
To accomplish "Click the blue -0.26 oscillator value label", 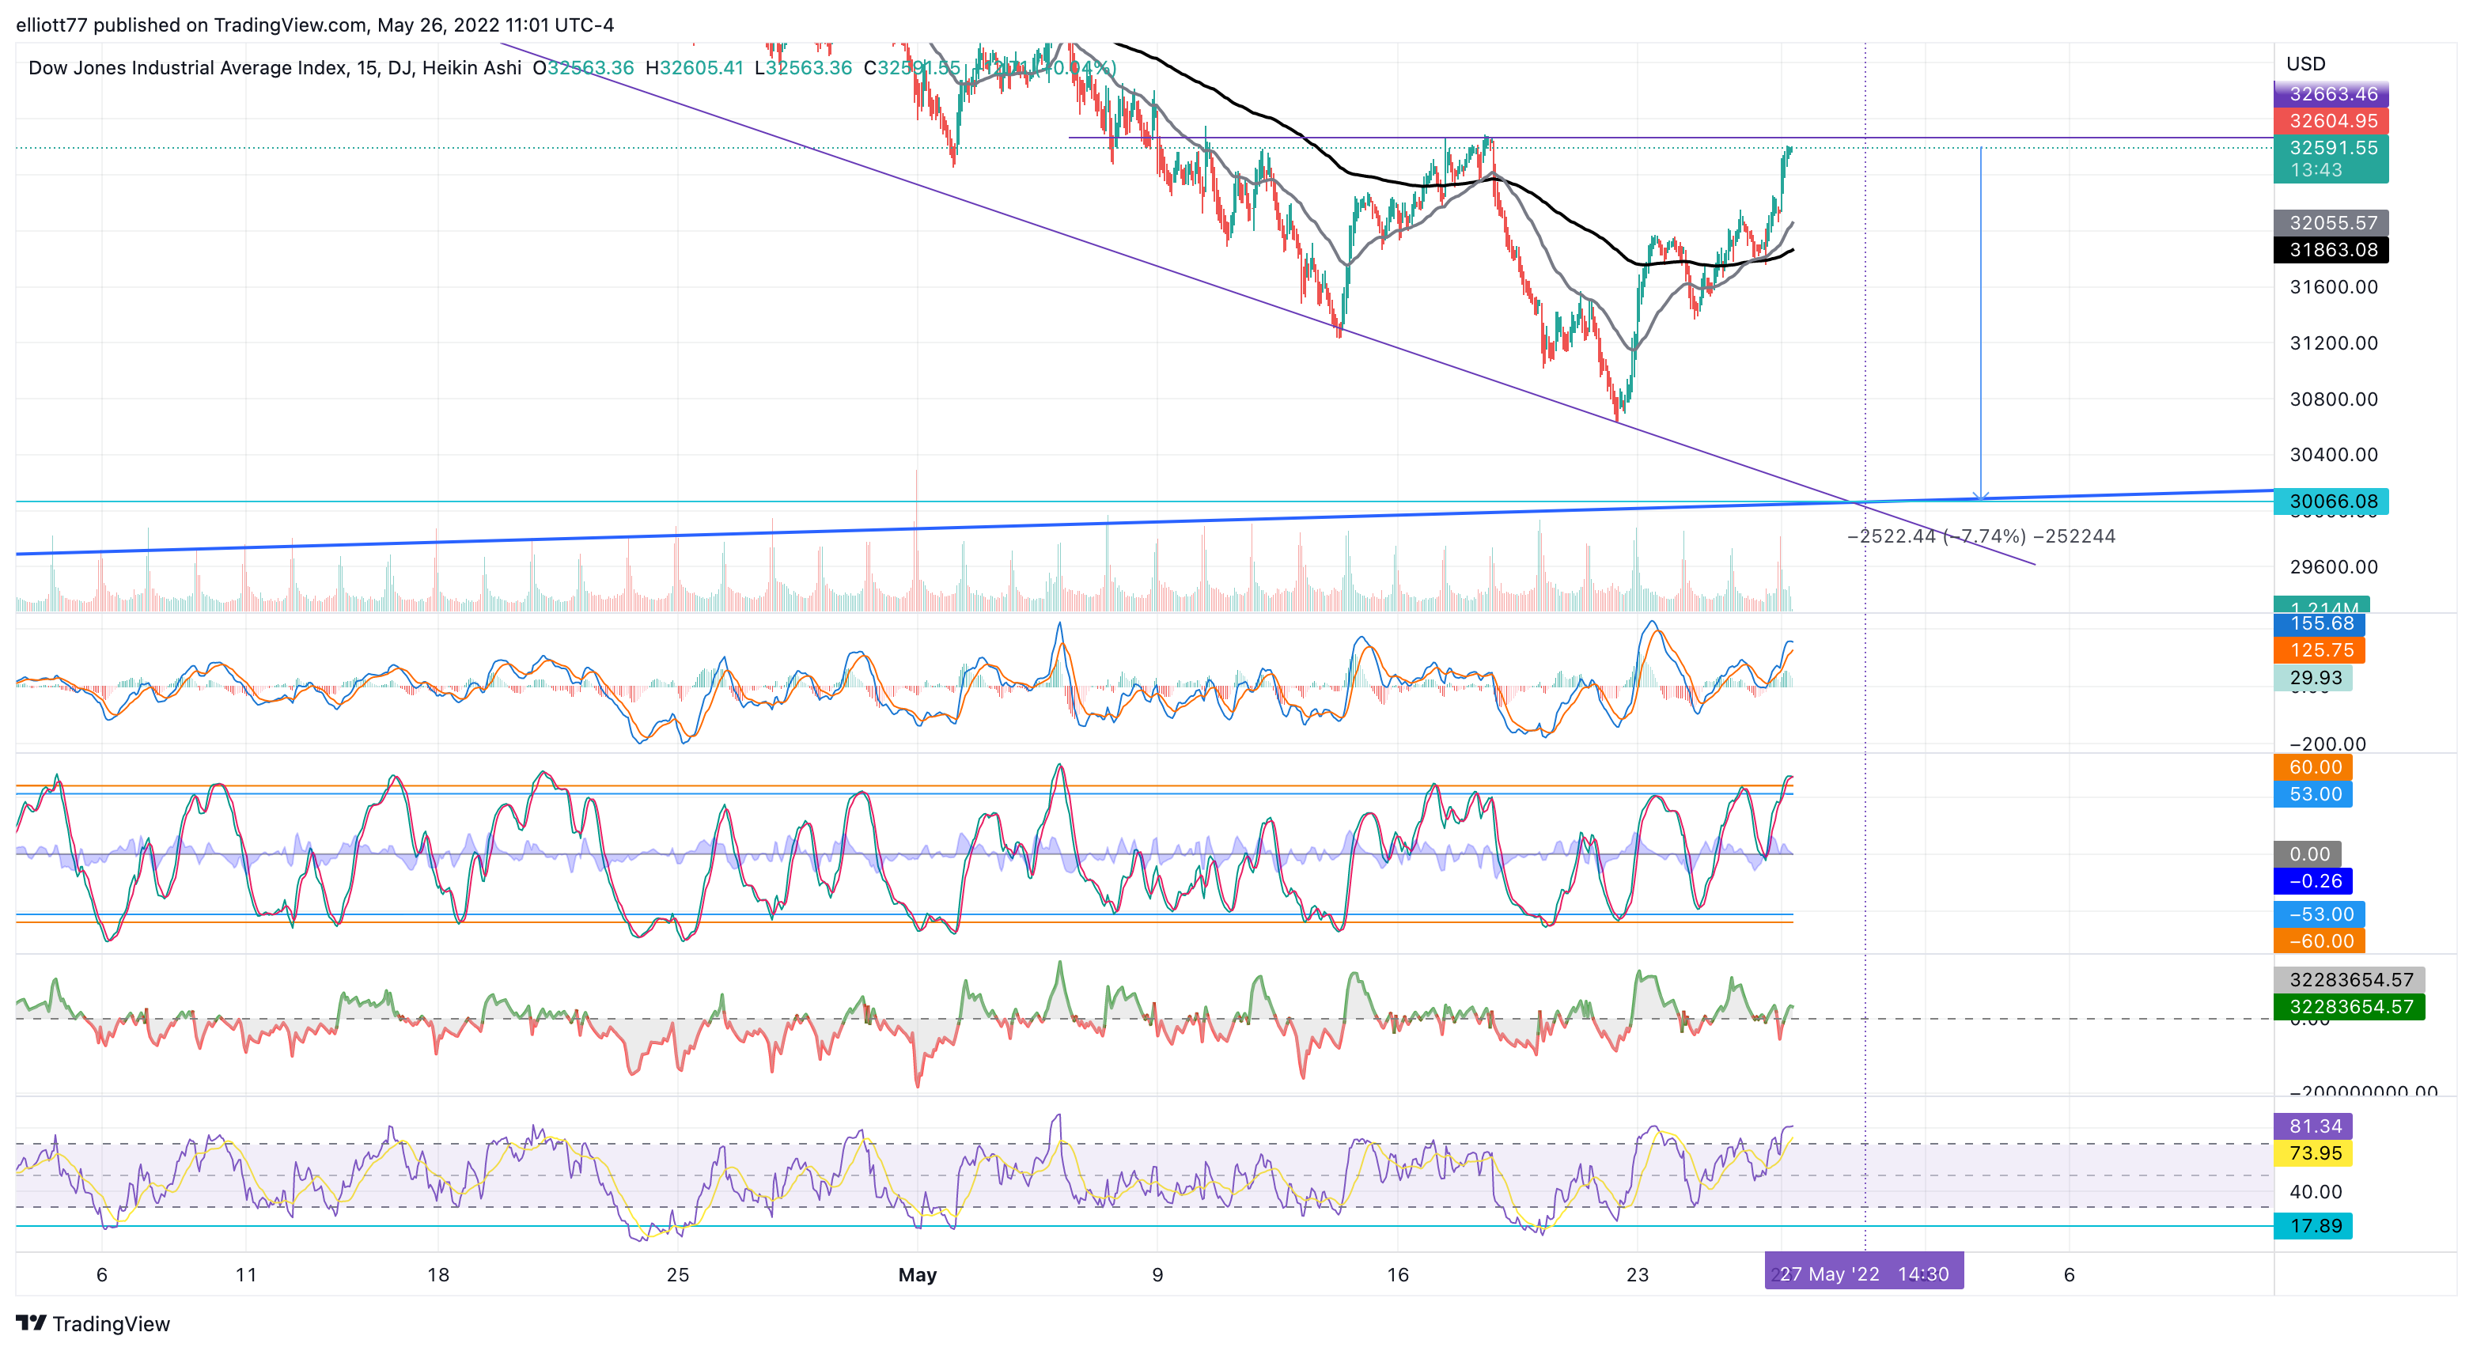I will pos(2312,881).
